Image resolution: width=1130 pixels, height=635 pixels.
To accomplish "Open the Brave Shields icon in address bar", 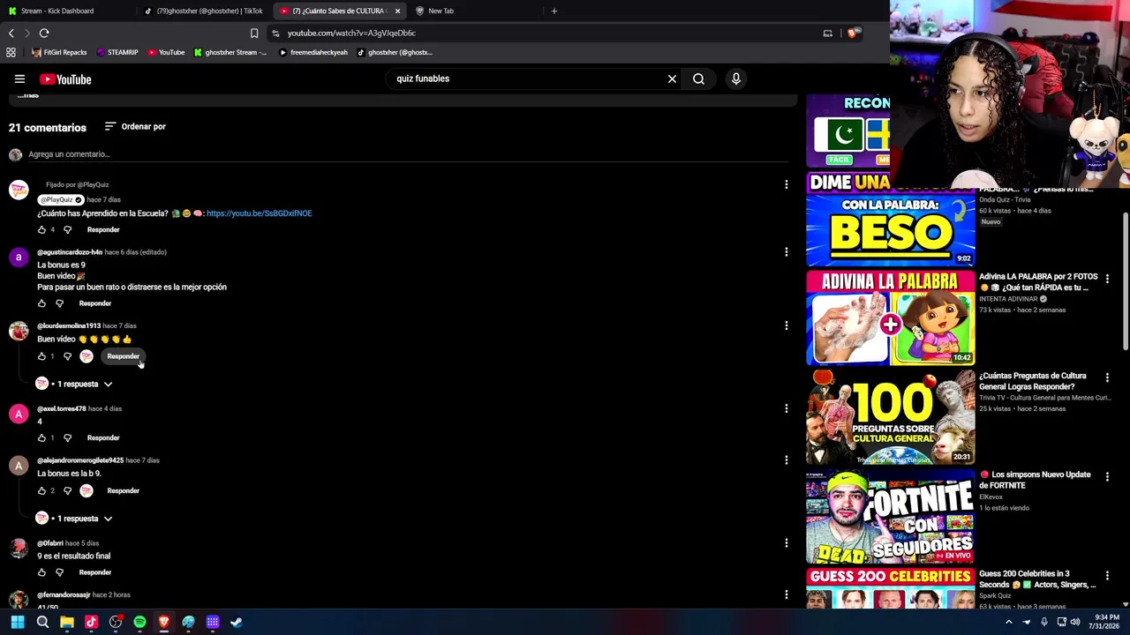I will tap(852, 33).
